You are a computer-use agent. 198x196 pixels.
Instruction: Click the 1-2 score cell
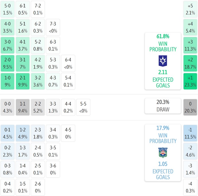(23, 133)
